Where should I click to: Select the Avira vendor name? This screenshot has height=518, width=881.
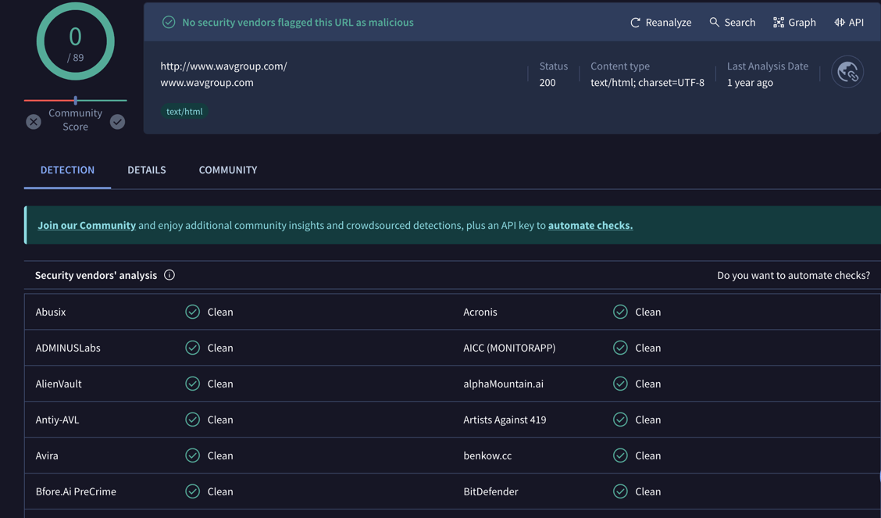coord(47,455)
